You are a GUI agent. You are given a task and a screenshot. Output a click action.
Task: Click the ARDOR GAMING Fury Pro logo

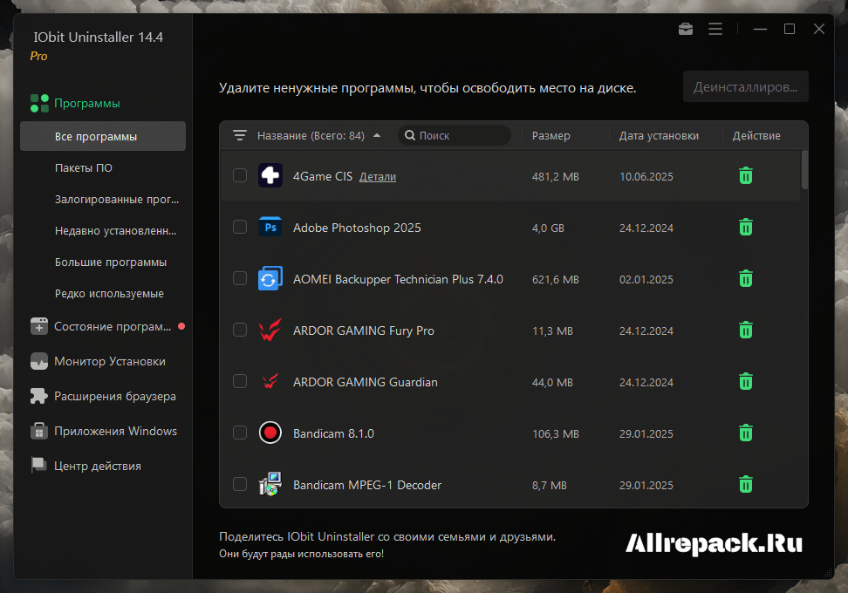pos(270,330)
